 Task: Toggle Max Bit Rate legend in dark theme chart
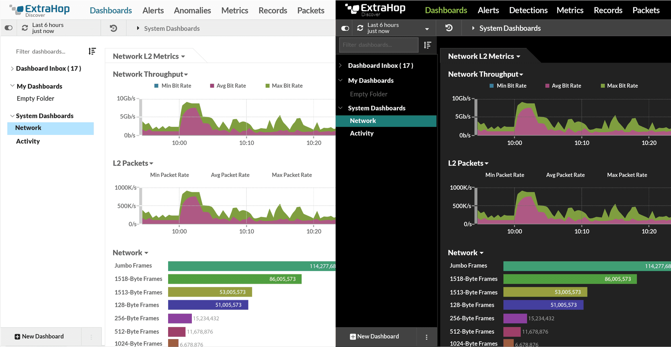point(619,86)
